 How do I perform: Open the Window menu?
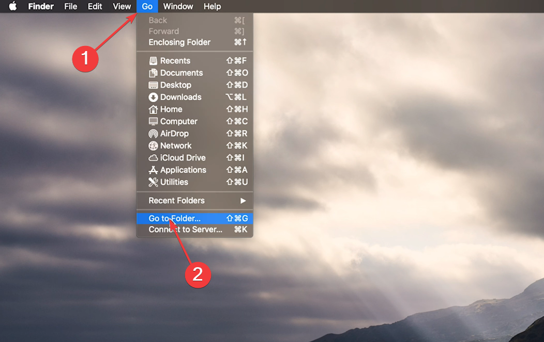178,6
